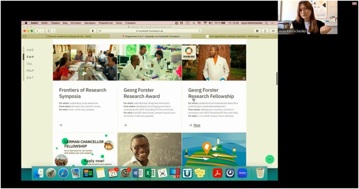Jump to I to L section
The width and height of the screenshot is (359, 189).
click(x=29, y=63)
